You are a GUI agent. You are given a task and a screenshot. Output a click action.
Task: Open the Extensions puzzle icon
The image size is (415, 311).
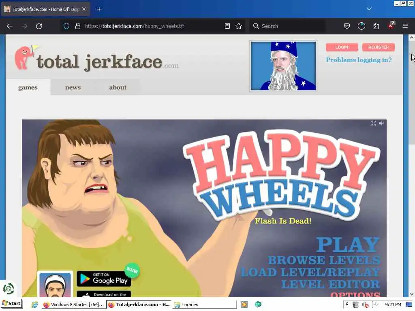376,26
